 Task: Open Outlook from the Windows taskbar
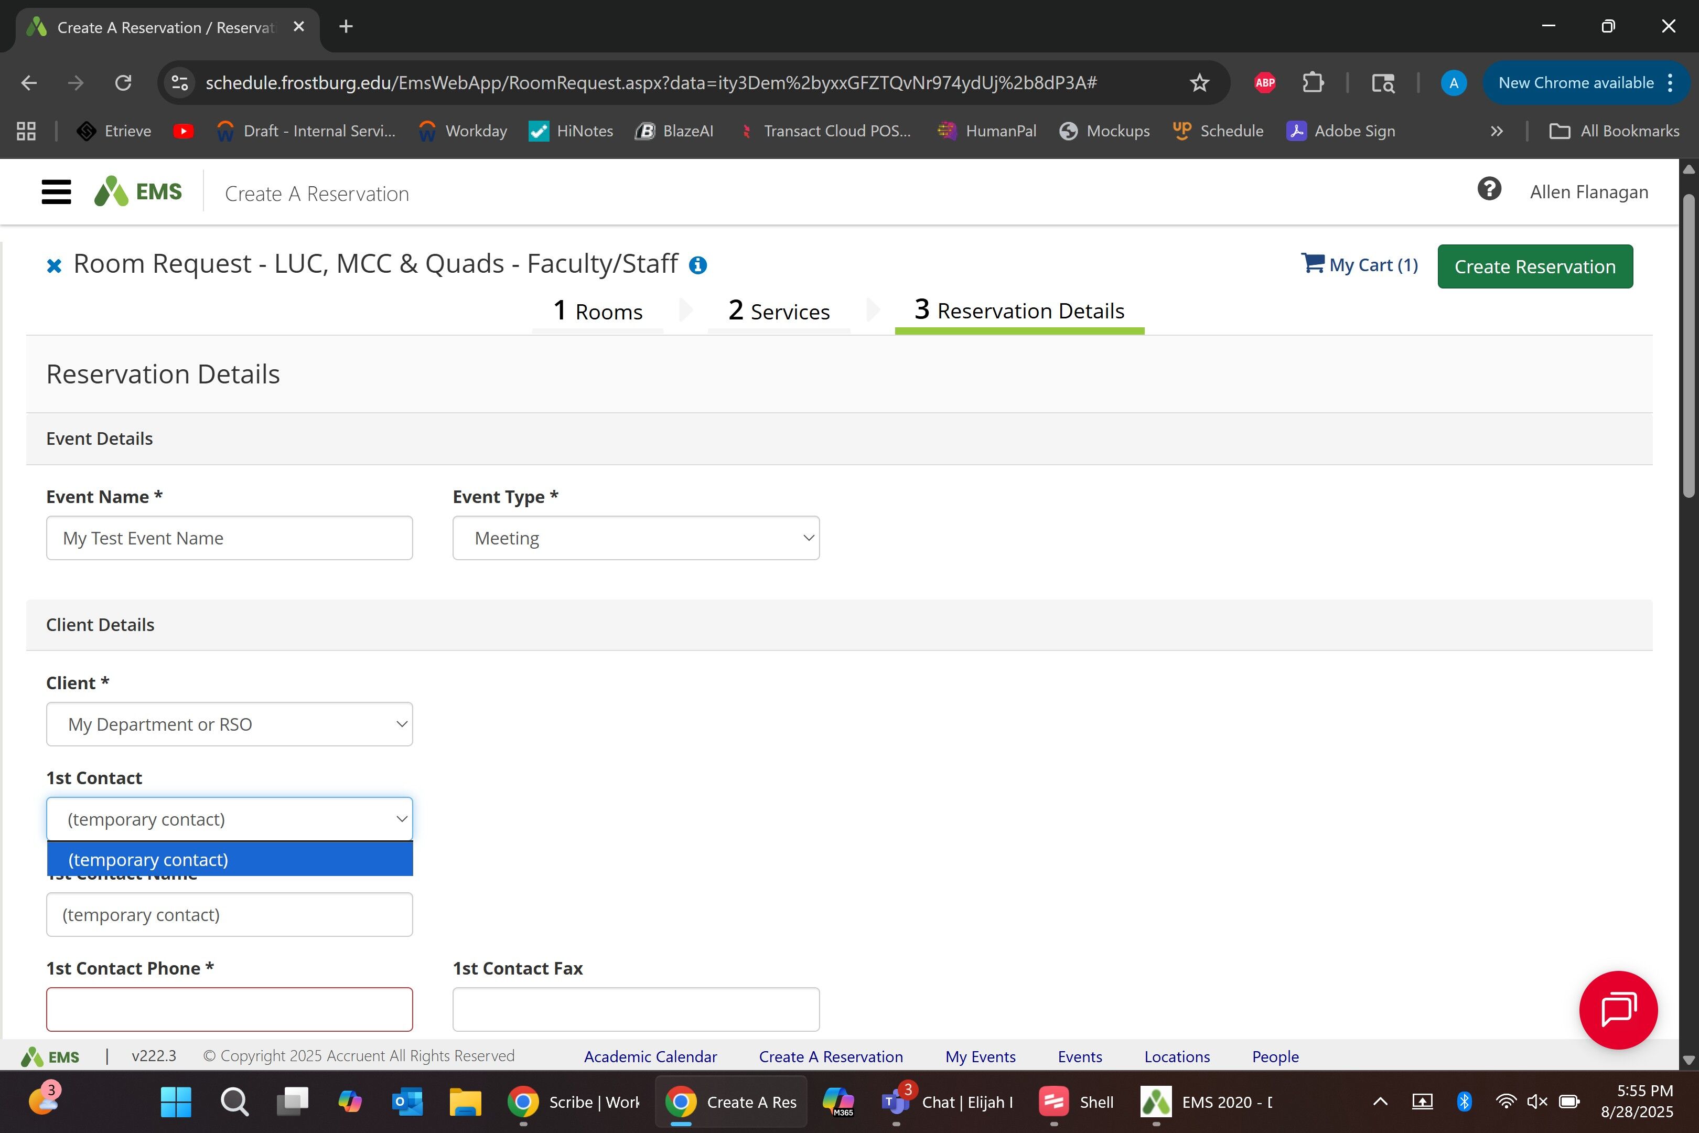coord(407,1102)
